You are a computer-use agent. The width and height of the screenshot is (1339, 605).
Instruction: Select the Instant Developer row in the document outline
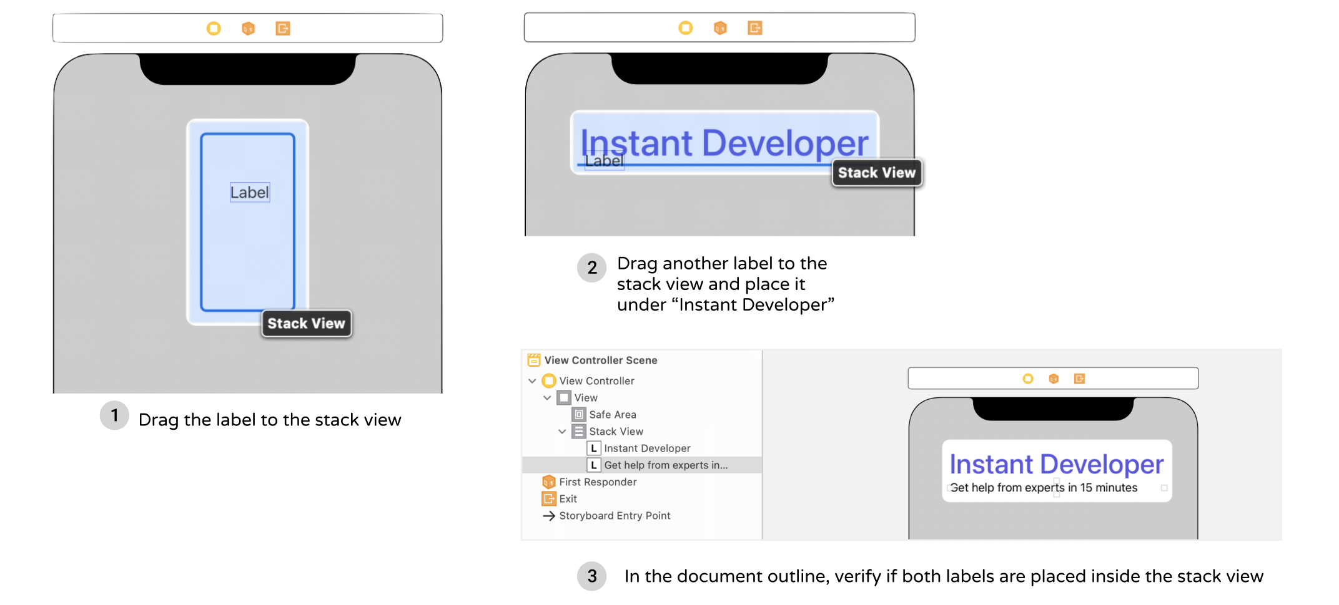647,448
